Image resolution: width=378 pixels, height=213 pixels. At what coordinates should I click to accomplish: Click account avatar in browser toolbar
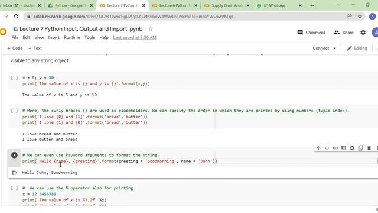pyautogui.click(x=372, y=17)
